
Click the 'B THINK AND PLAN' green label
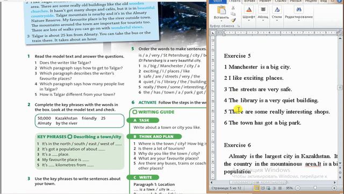click(154, 136)
